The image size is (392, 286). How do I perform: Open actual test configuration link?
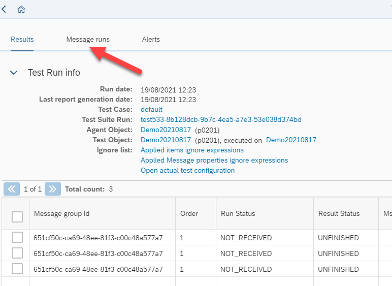(x=187, y=171)
